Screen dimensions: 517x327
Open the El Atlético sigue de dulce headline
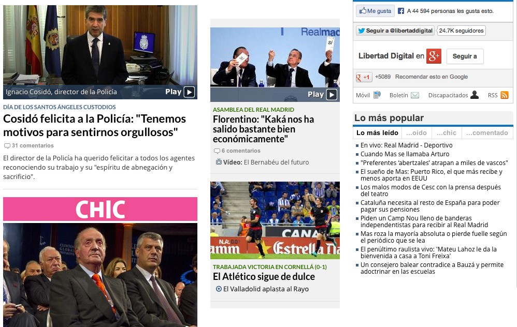point(264,277)
